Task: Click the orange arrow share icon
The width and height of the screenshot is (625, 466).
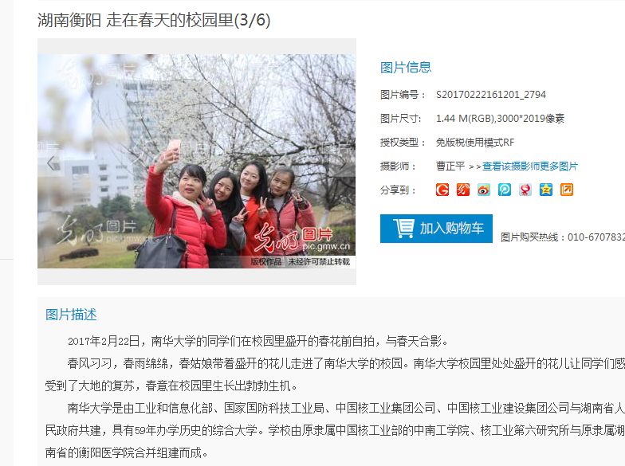Action: pyautogui.click(x=566, y=190)
